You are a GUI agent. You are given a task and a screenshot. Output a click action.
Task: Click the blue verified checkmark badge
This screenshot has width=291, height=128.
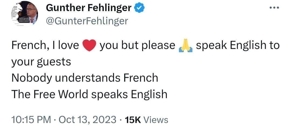(140, 8)
